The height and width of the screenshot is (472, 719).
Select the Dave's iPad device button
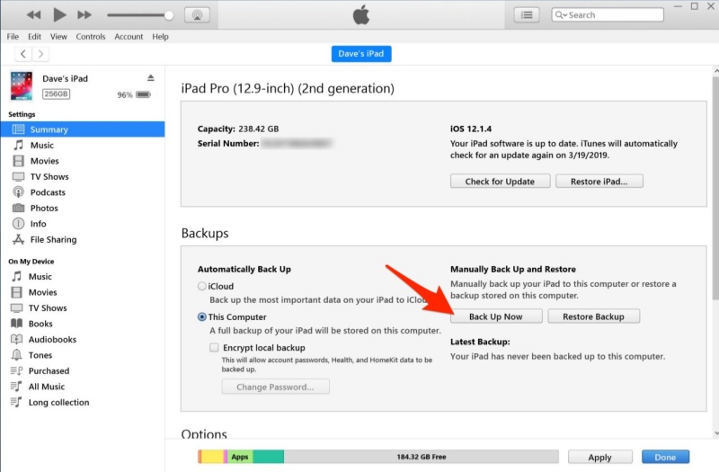[x=361, y=54]
